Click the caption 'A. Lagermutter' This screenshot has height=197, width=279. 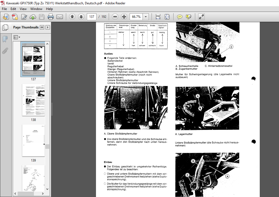184,134
